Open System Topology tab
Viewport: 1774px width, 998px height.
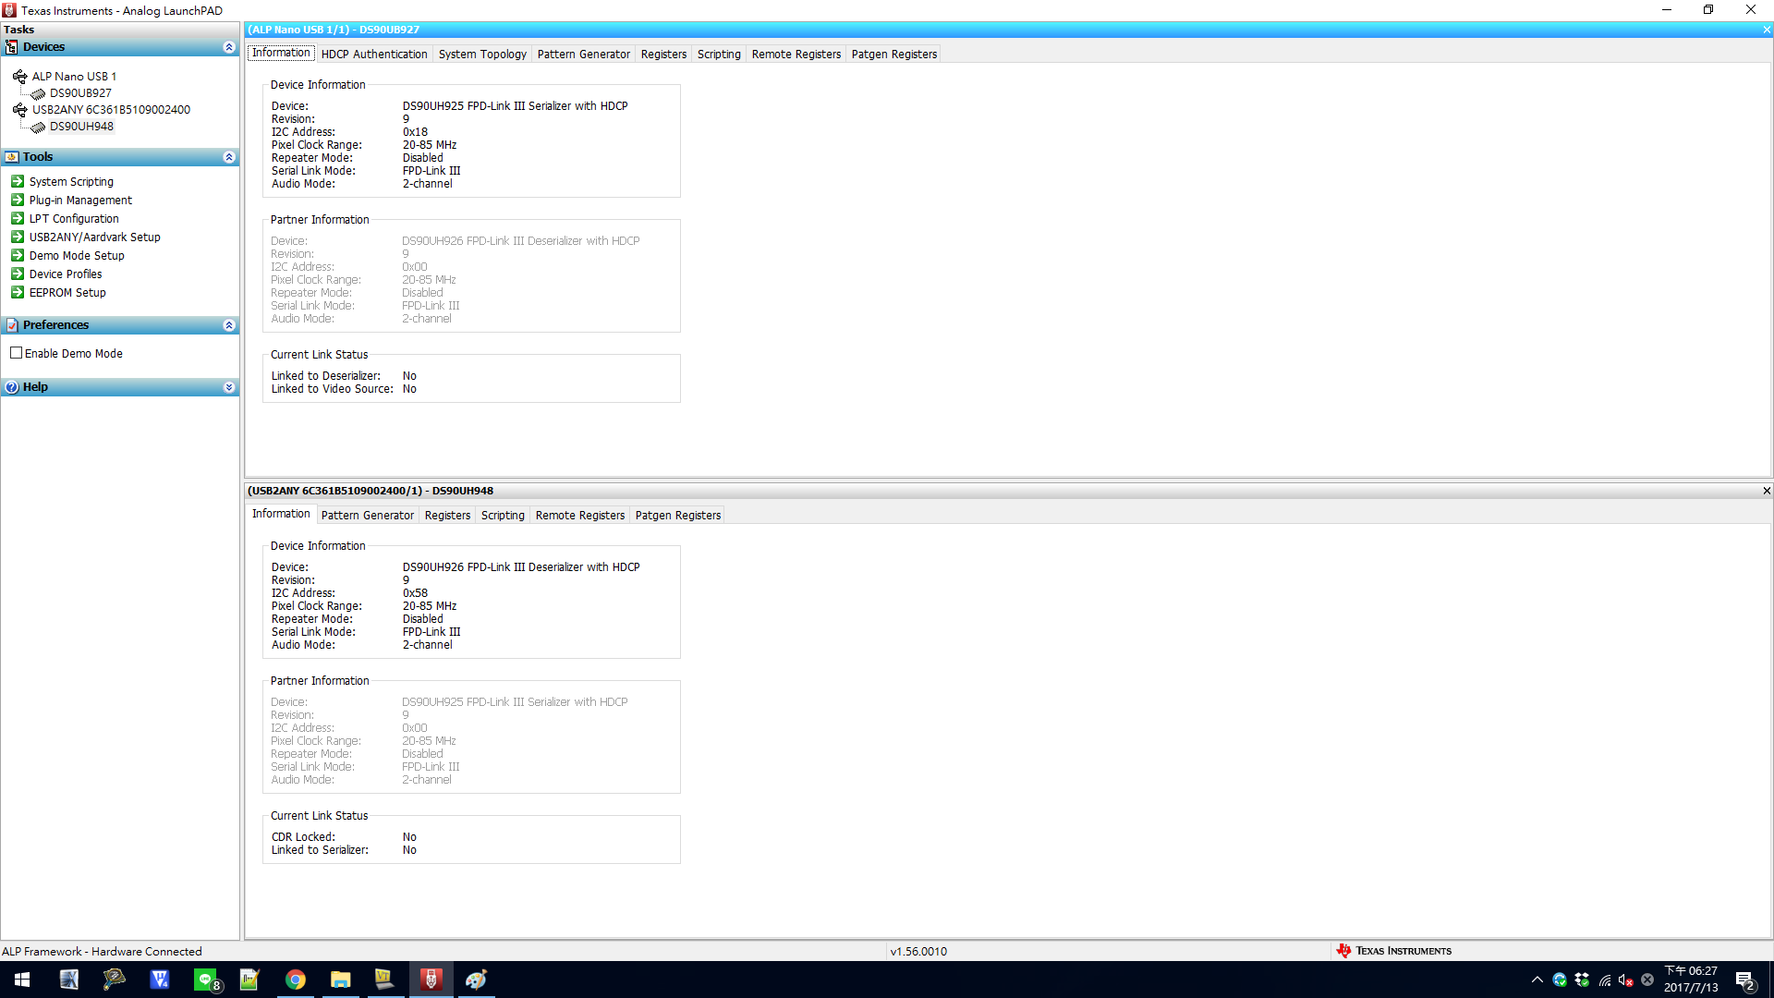click(x=482, y=54)
